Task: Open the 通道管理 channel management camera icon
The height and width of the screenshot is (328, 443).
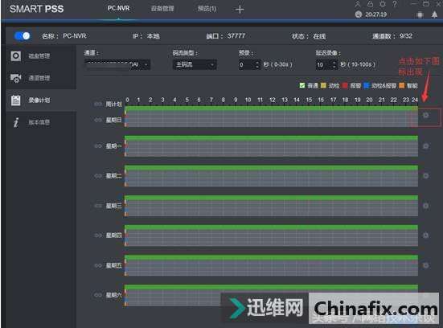Action: (16, 78)
